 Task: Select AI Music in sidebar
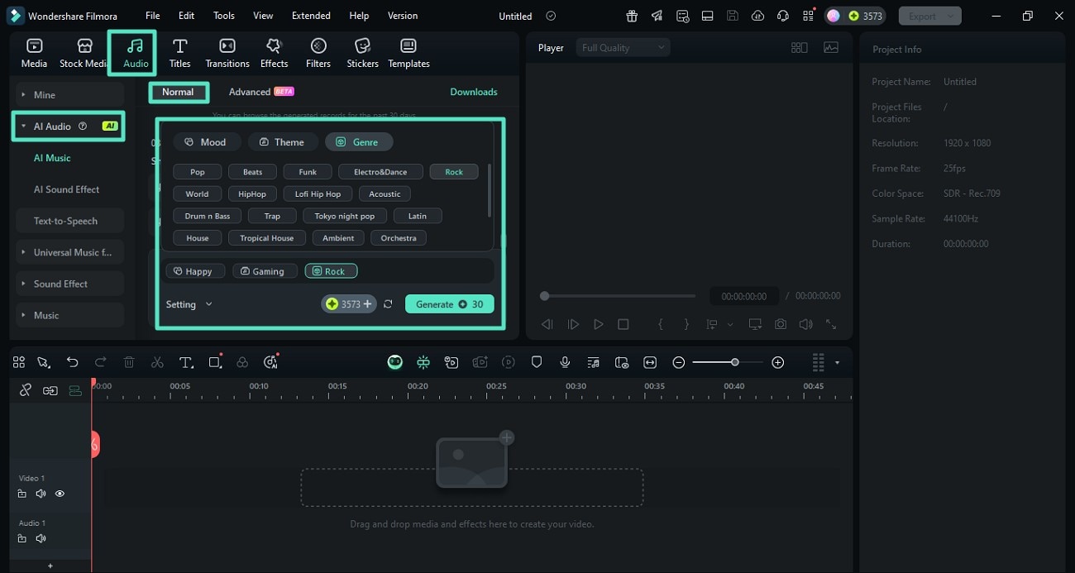point(52,158)
